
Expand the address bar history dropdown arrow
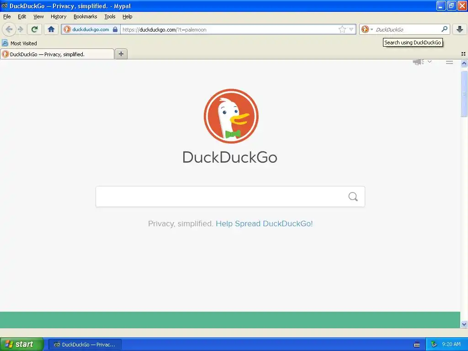point(351,29)
